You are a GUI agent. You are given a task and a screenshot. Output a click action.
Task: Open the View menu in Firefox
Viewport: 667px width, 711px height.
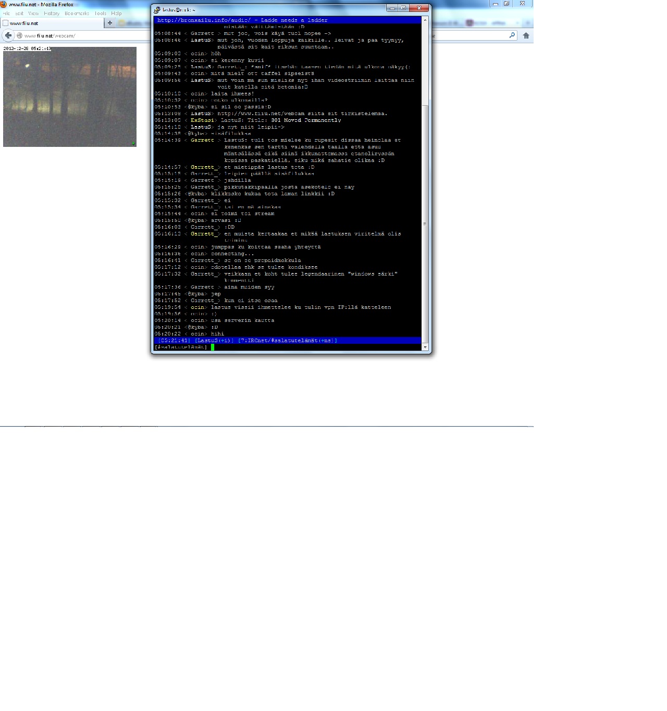(x=33, y=14)
